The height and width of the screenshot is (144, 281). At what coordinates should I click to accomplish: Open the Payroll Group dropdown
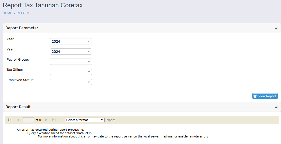71,62
